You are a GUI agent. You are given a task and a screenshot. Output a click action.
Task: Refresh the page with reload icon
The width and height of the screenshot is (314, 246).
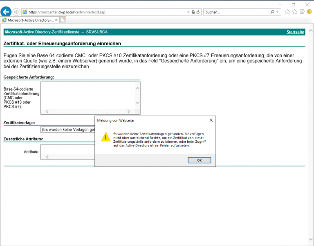(x=198, y=12)
